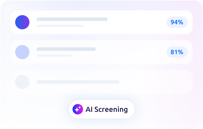Click the AI Screening sparkle icon
Viewport: 203px width, 129px height.
[78, 109]
